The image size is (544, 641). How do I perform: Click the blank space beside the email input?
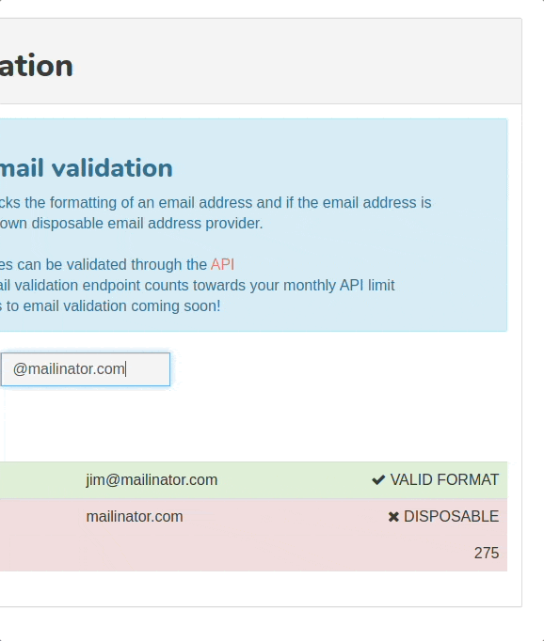coord(336,369)
